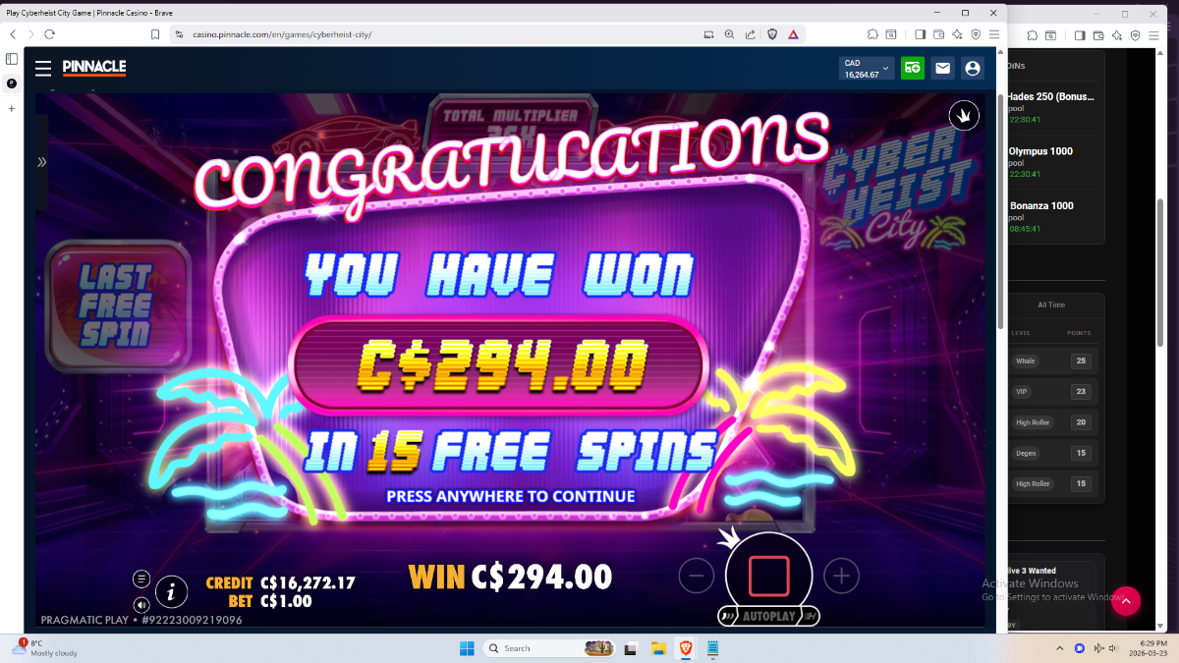Show hidden system tray icons chevron
The height and width of the screenshot is (663, 1179).
pyautogui.click(x=1060, y=648)
